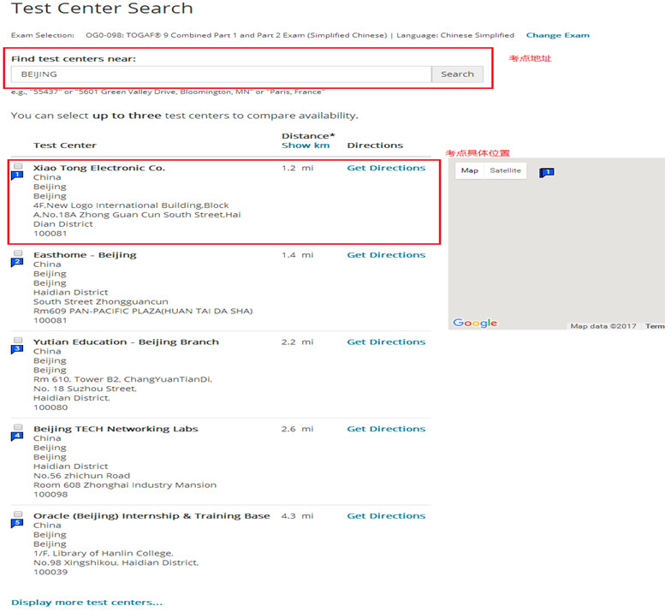Image resolution: width=671 pixels, height=612 pixels.
Task: Click the Xiao Tong Electronic Co. name
Action: pyautogui.click(x=99, y=168)
